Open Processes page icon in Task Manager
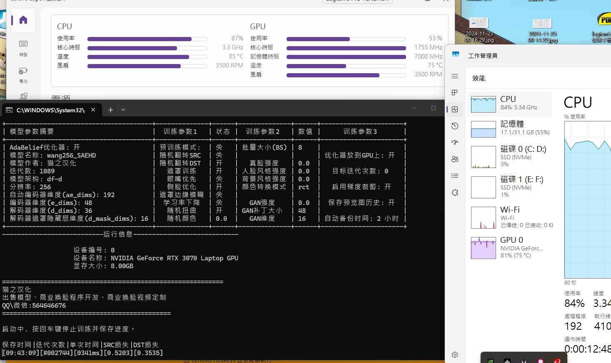611x363 pixels. tap(455, 92)
